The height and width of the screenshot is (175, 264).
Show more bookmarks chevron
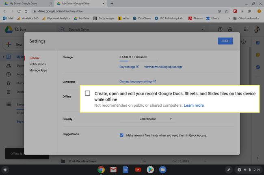229,19
